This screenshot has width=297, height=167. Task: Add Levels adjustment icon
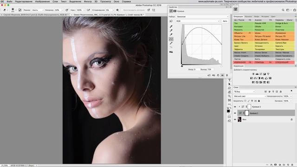257,74
